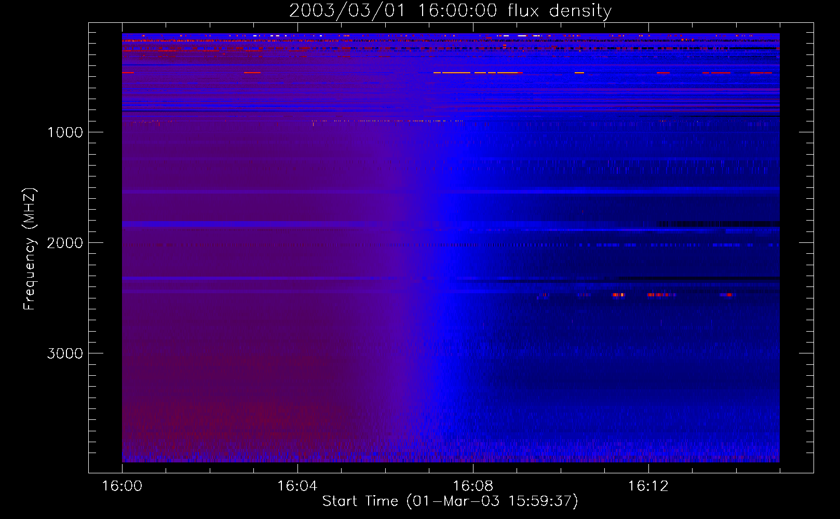This screenshot has width=840, height=519.
Task: Click the 16:00 time tick label
Action: coord(122,486)
